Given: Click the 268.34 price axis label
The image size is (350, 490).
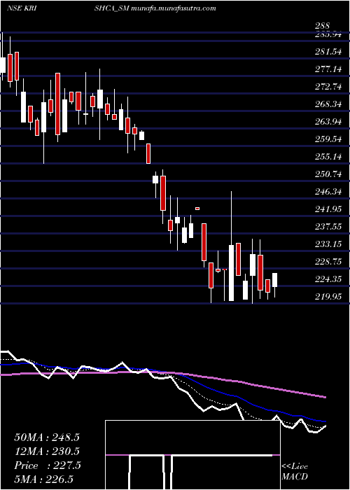Looking at the screenshot, I should pos(328,104).
